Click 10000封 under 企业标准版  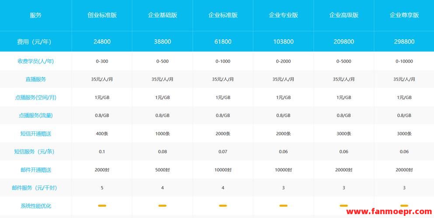pyautogui.click(x=223, y=170)
